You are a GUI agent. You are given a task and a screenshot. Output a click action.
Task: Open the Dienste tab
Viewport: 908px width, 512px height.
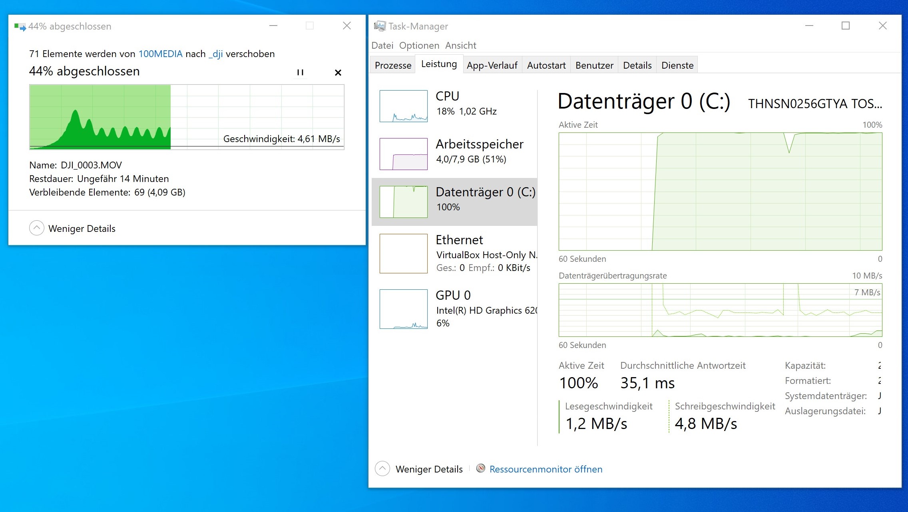[677, 65]
